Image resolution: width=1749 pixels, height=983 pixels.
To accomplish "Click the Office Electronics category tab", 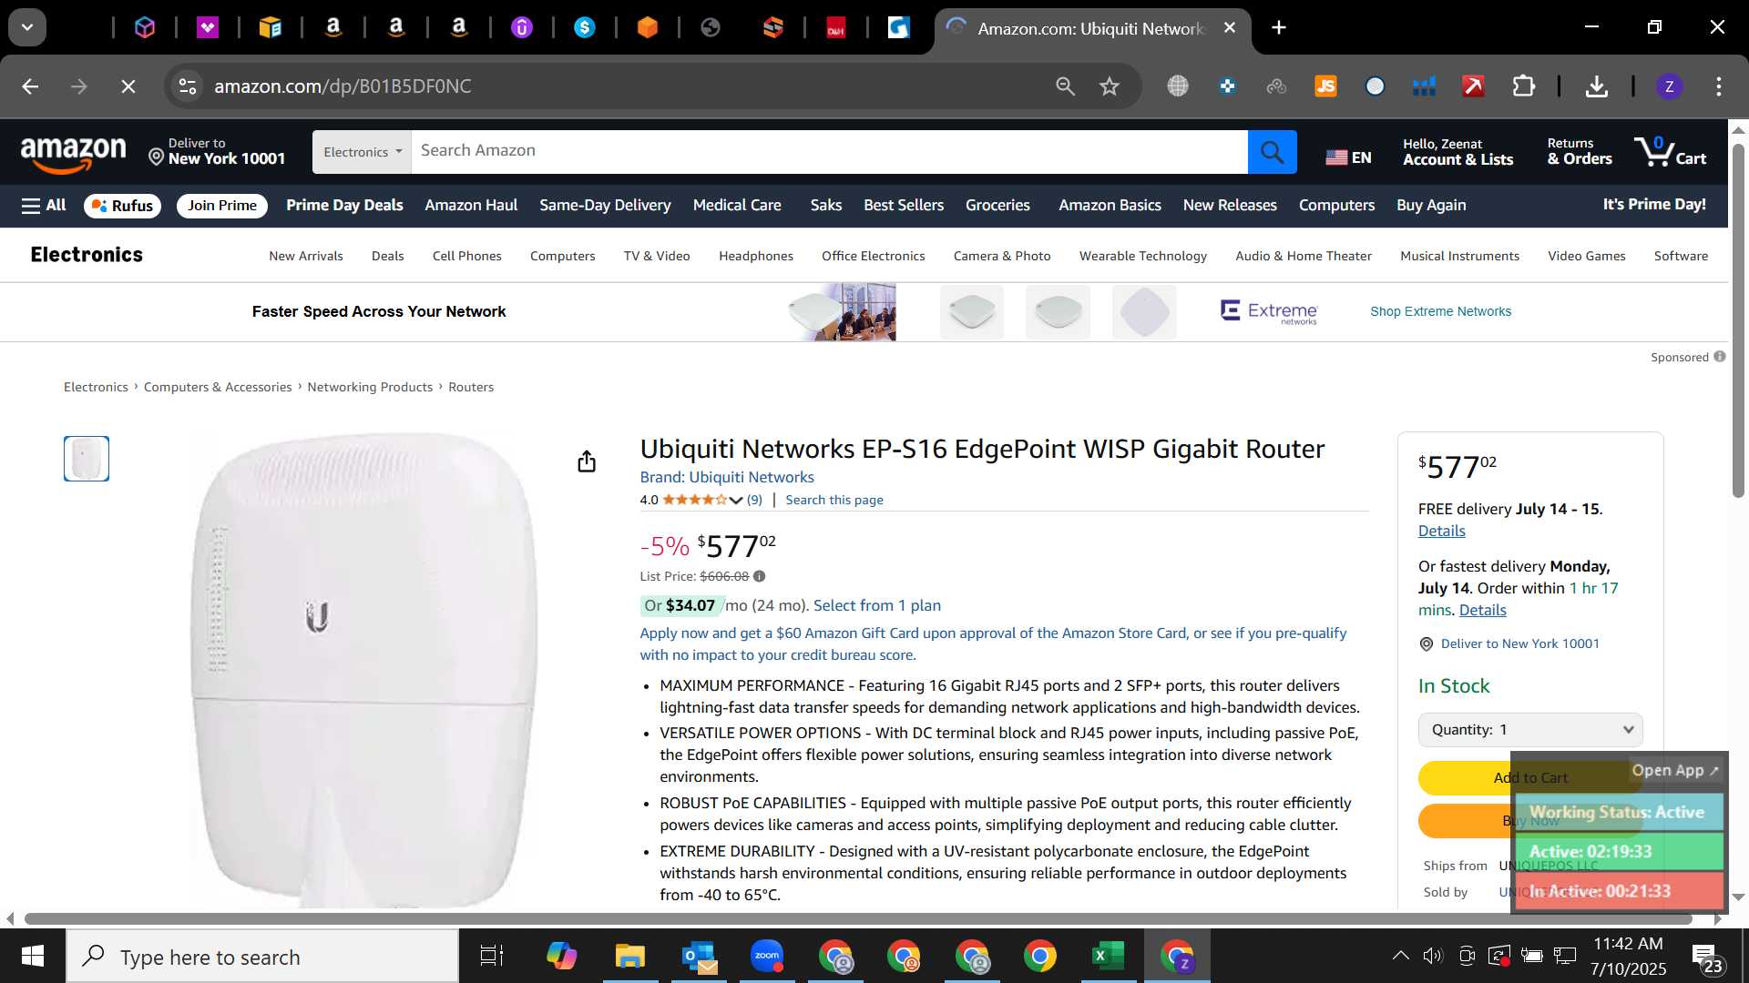I will (x=873, y=256).
